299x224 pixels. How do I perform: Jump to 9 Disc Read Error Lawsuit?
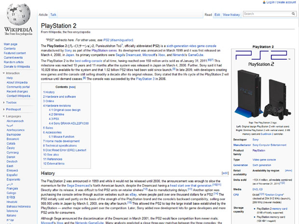[65, 150]
